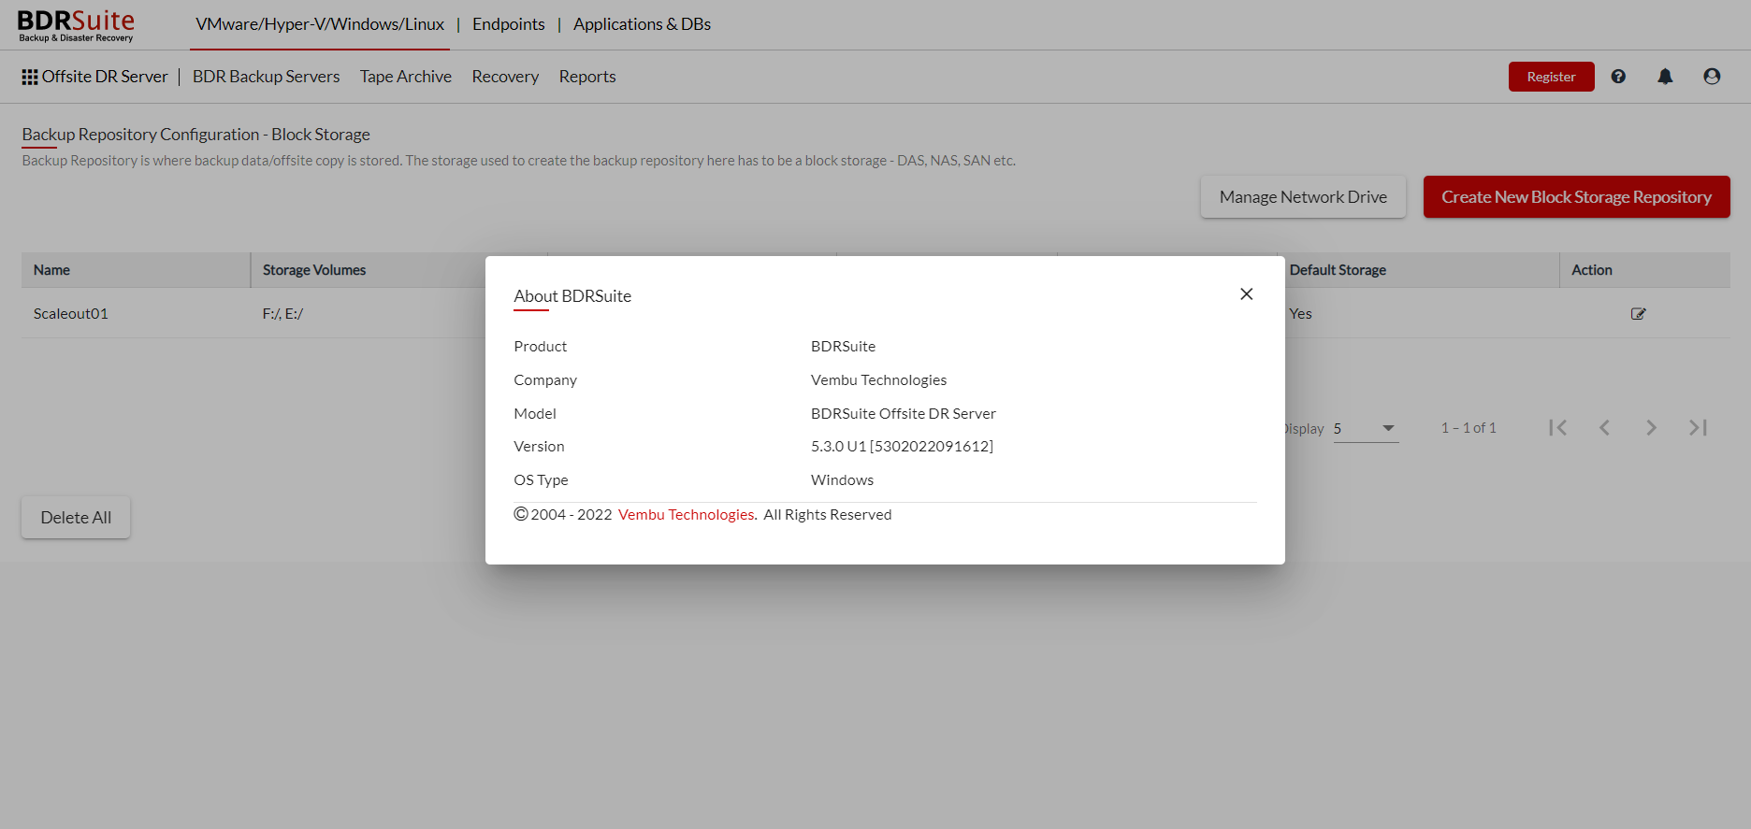Click the About BDRSuite dialog title
This screenshot has width=1751, height=829.
(x=572, y=296)
